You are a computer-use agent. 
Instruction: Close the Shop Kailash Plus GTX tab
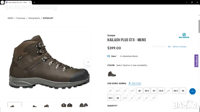click(30, 2)
